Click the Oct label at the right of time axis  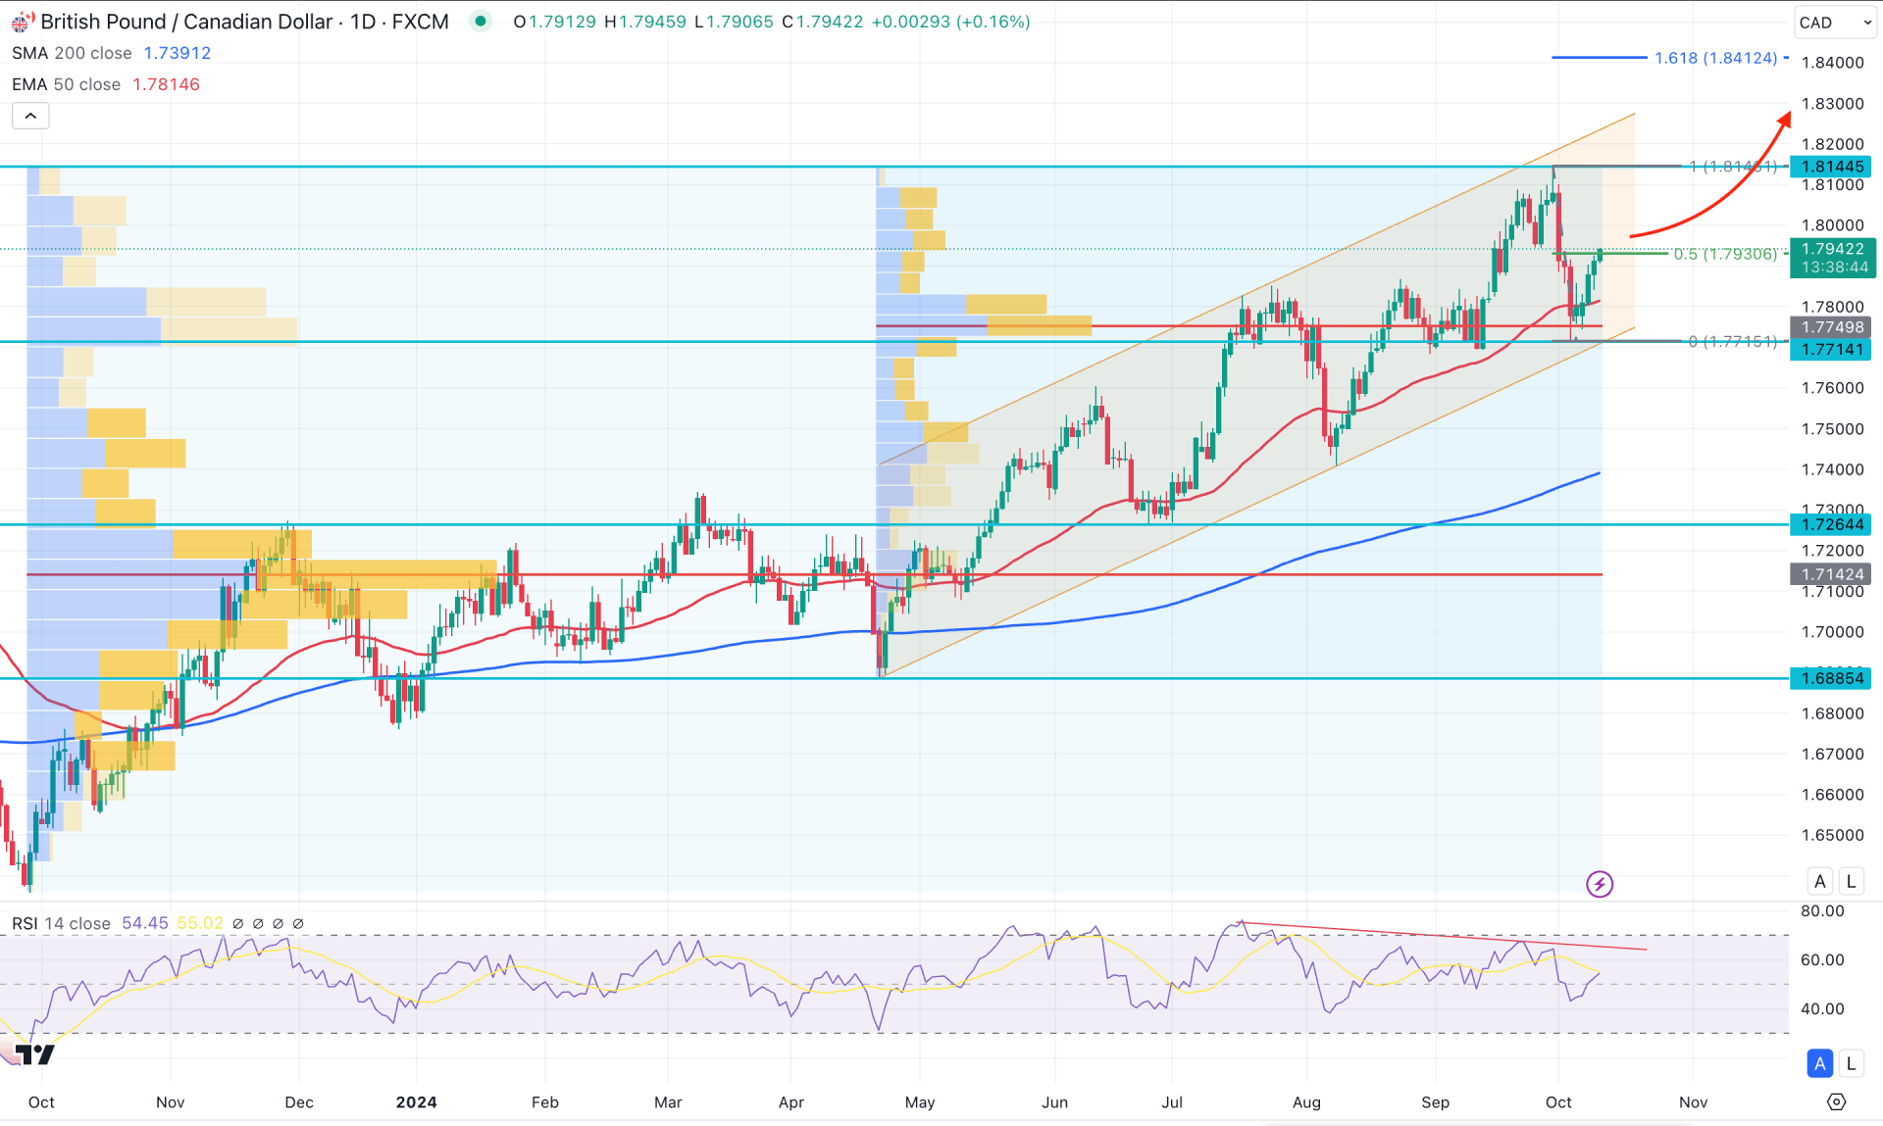click(1558, 1102)
